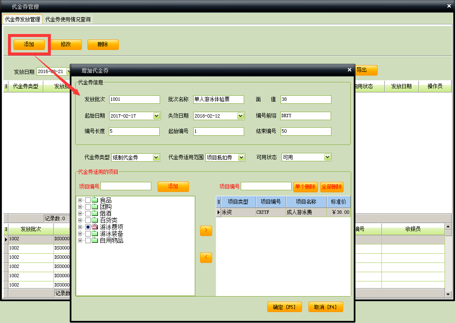Expand the 团购 tree node
Screen dimensions: 455x323
pos(80,207)
